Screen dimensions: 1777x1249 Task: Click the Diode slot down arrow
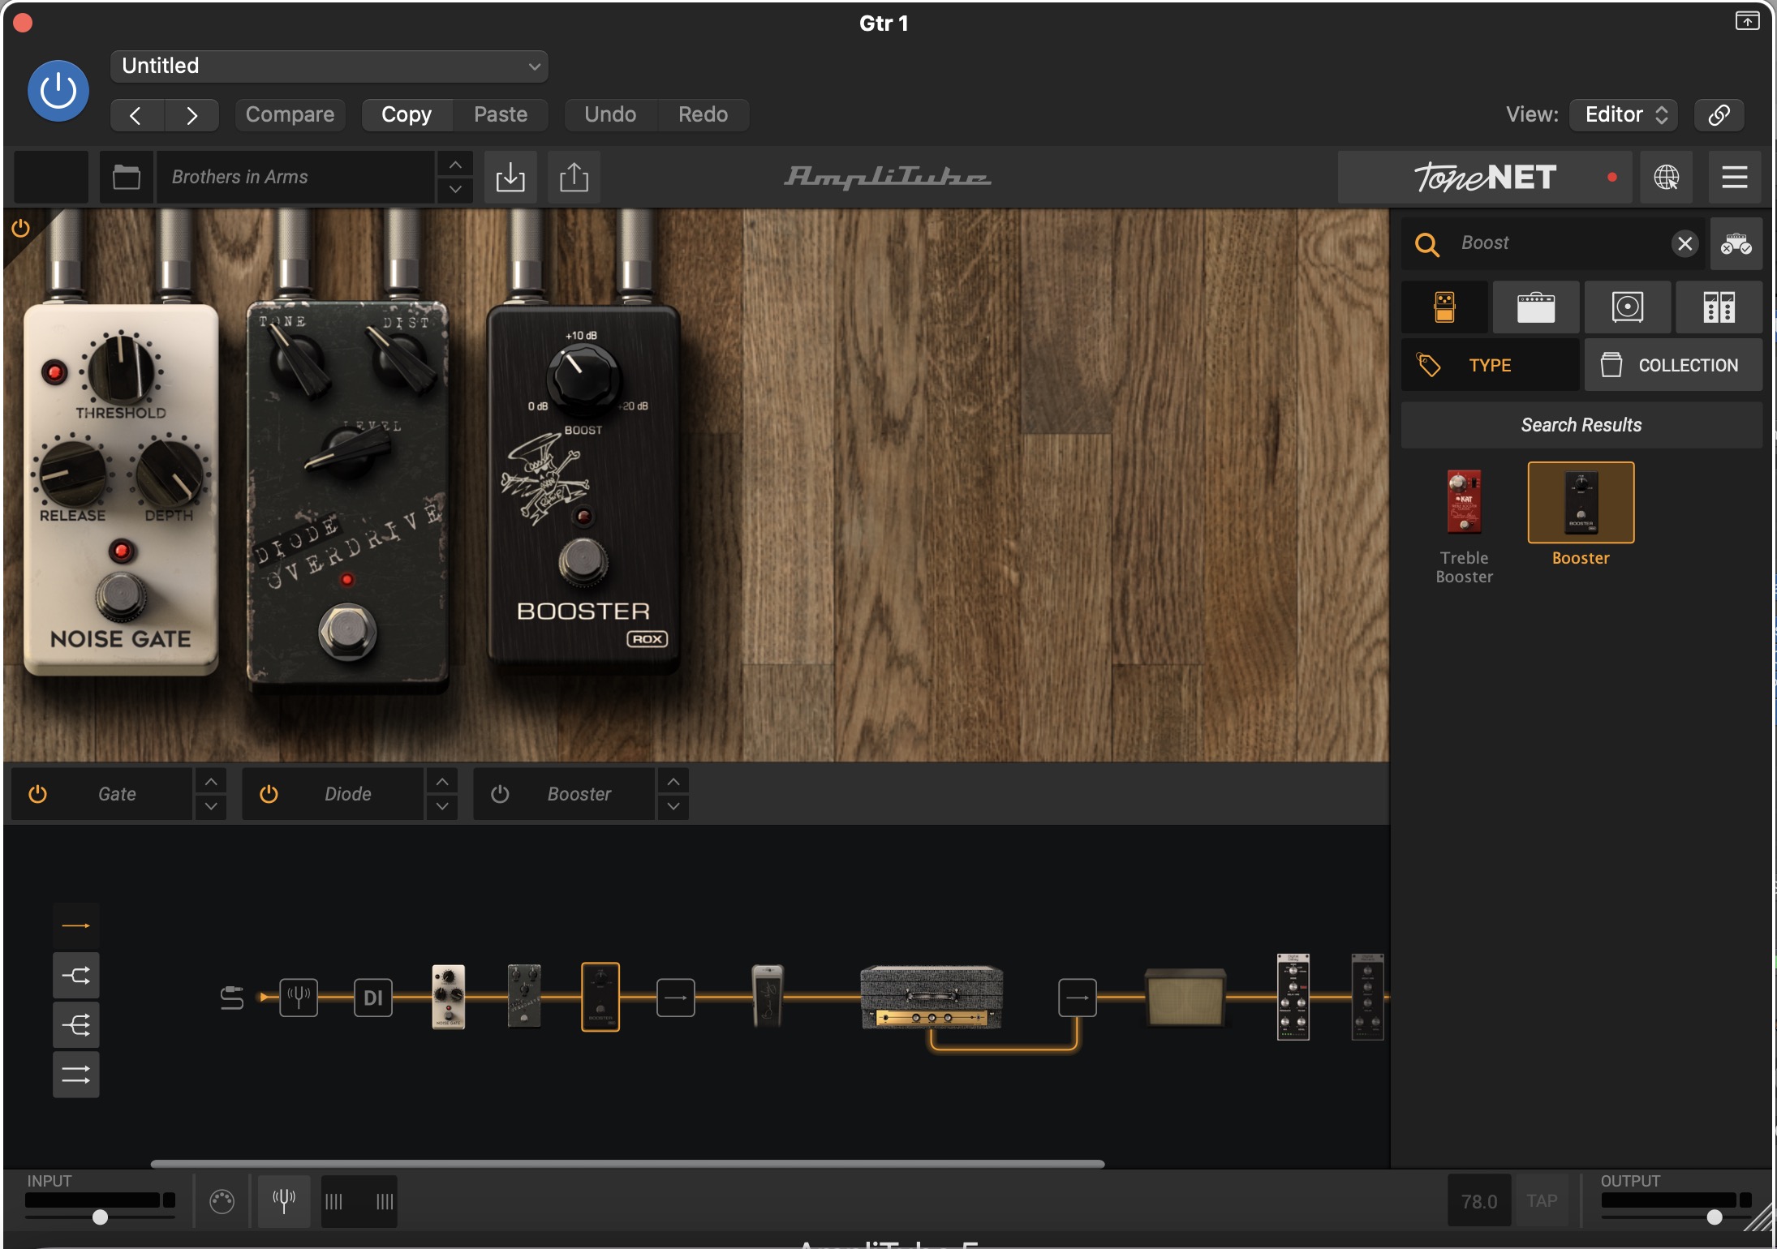[x=442, y=806]
